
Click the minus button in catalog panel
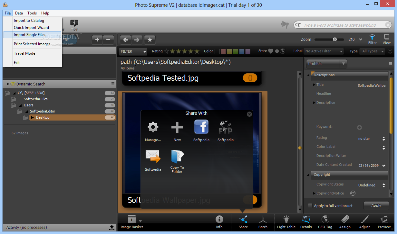109,40
